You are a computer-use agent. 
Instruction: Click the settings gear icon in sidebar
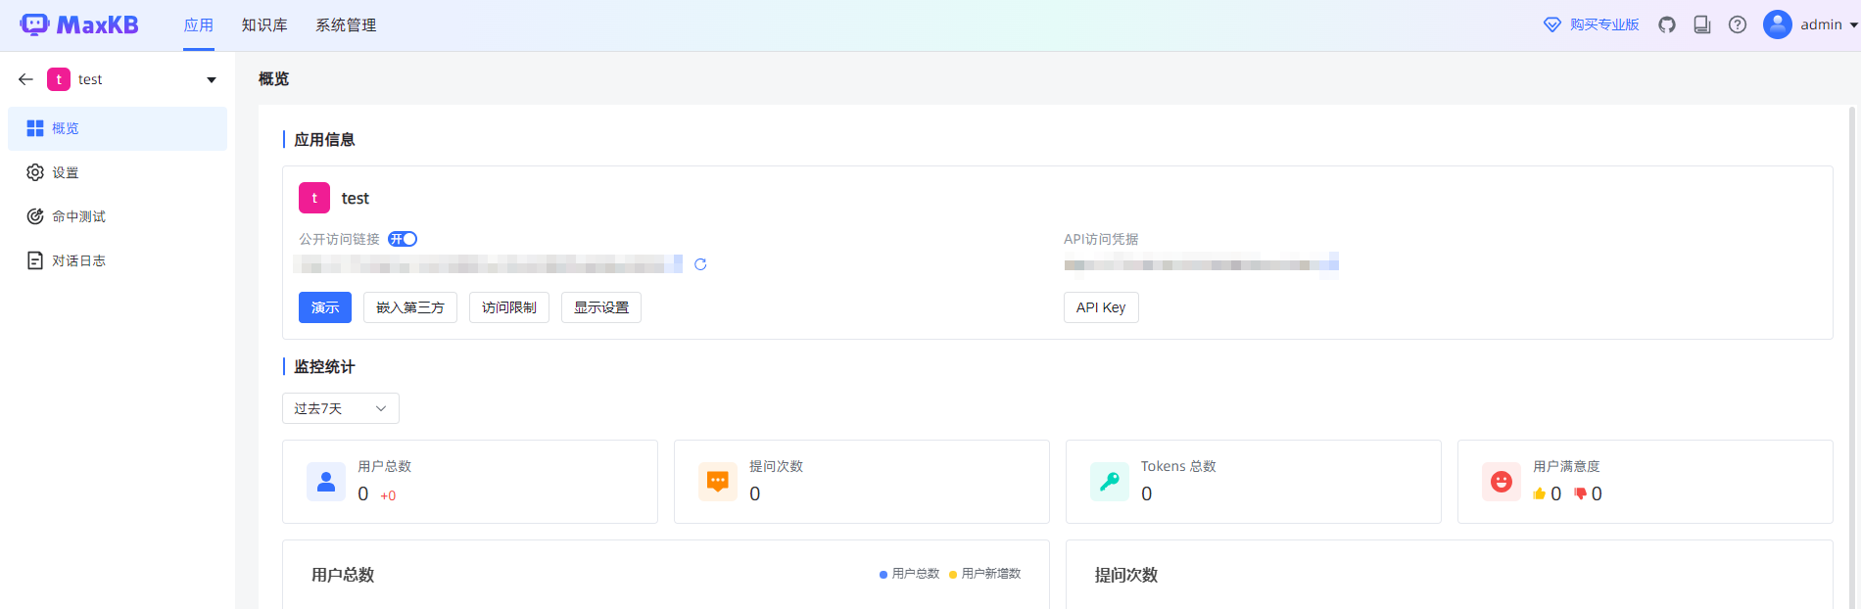(35, 172)
